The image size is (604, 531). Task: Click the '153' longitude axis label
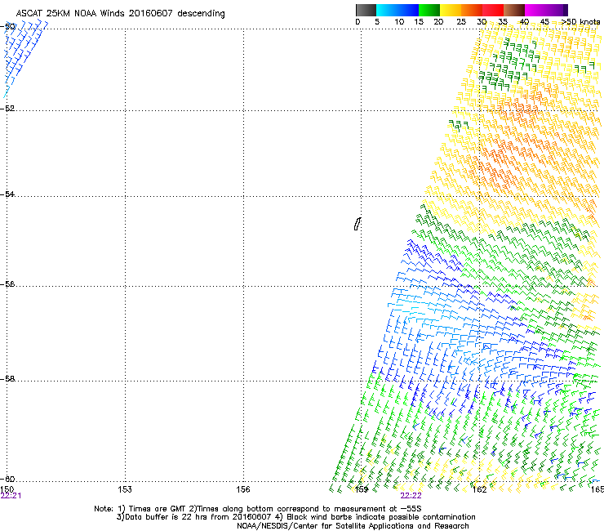click(125, 489)
